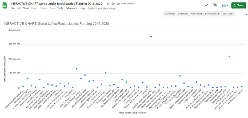Open the Help menu
The image size is (248, 118).
pos(82,8)
